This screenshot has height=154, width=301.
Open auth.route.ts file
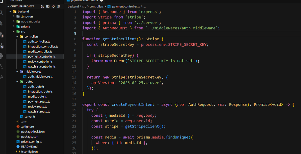tap(35, 86)
